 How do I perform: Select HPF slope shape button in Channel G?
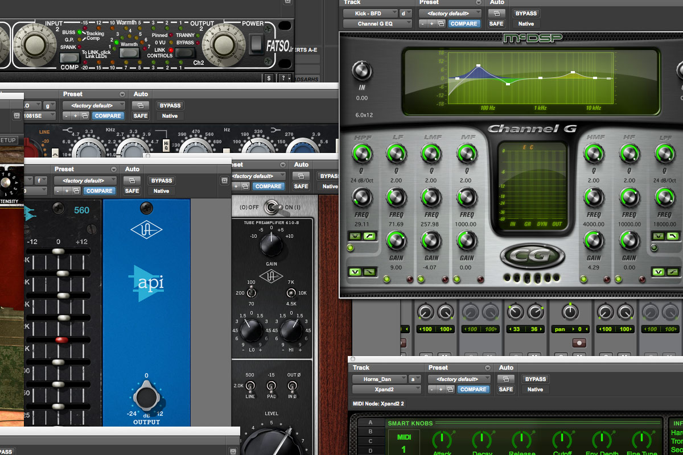tap(368, 235)
